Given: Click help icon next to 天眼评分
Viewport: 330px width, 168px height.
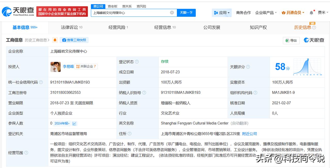Looking at the screenshot, I should click(248, 67).
